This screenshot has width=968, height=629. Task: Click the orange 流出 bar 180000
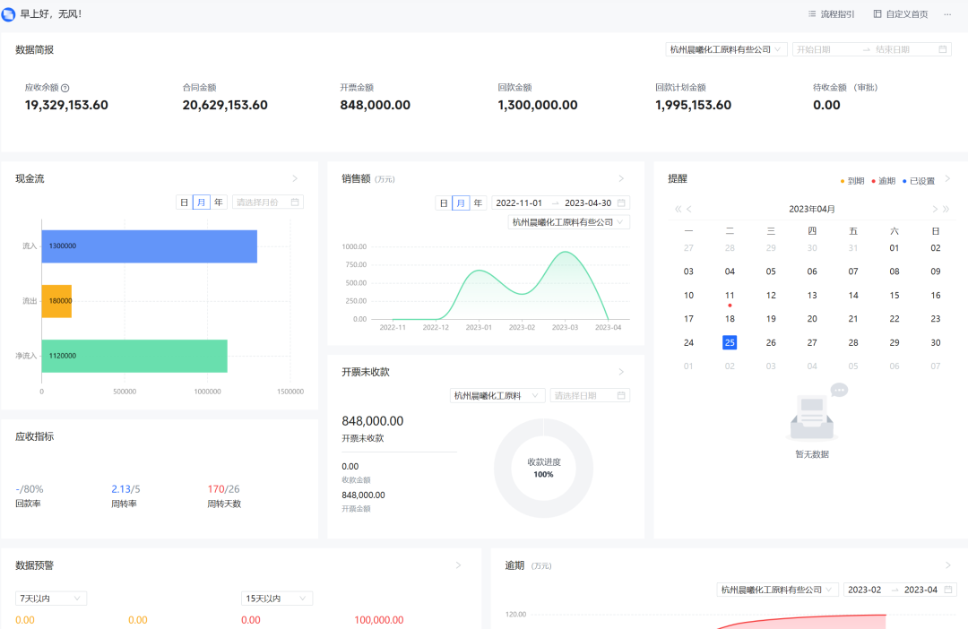pyautogui.click(x=56, y=301)
